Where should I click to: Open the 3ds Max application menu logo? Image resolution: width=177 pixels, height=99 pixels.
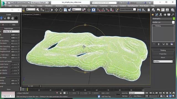click(4, 4)
